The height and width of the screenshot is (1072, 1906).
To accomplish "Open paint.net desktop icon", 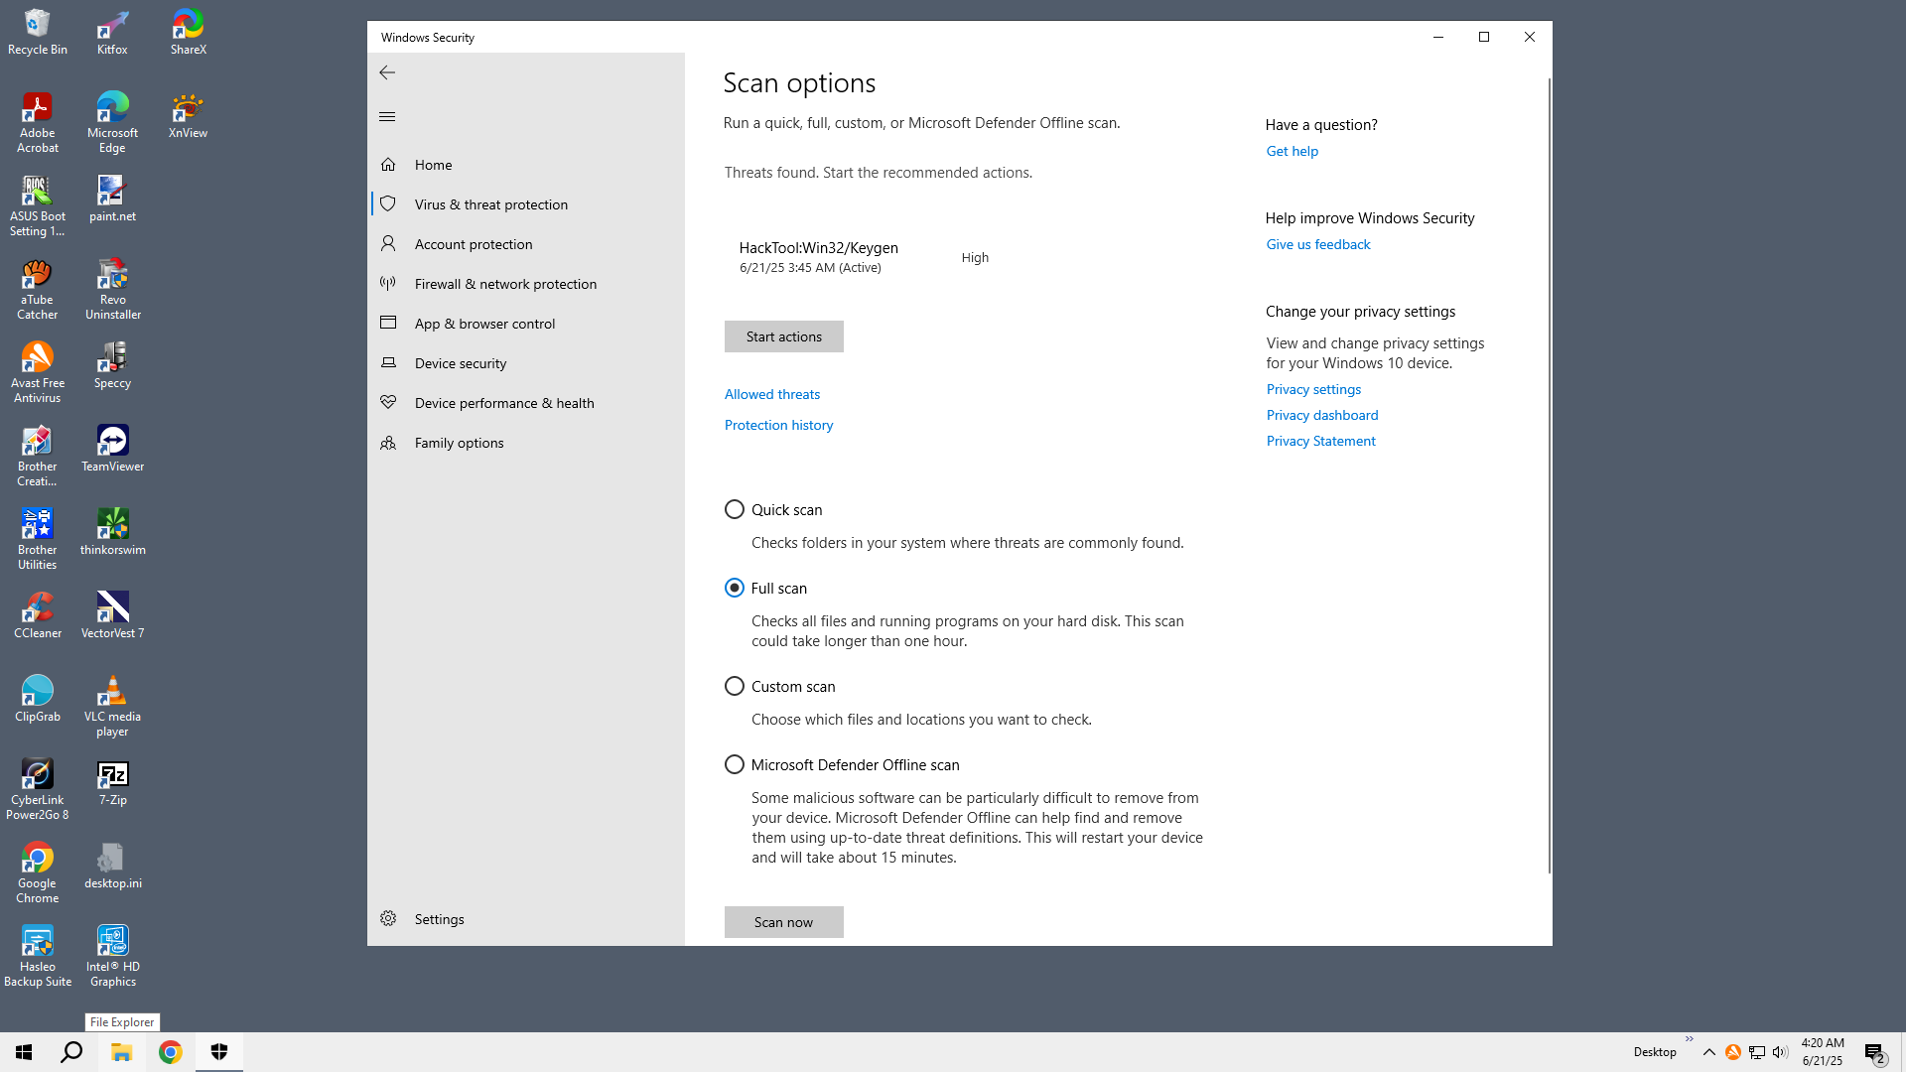I will pos(112,200).
